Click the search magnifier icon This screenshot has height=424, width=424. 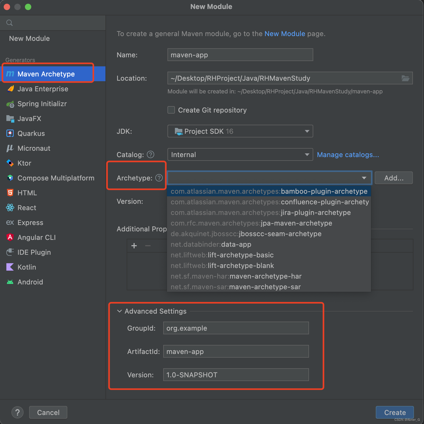click(10, 23)
